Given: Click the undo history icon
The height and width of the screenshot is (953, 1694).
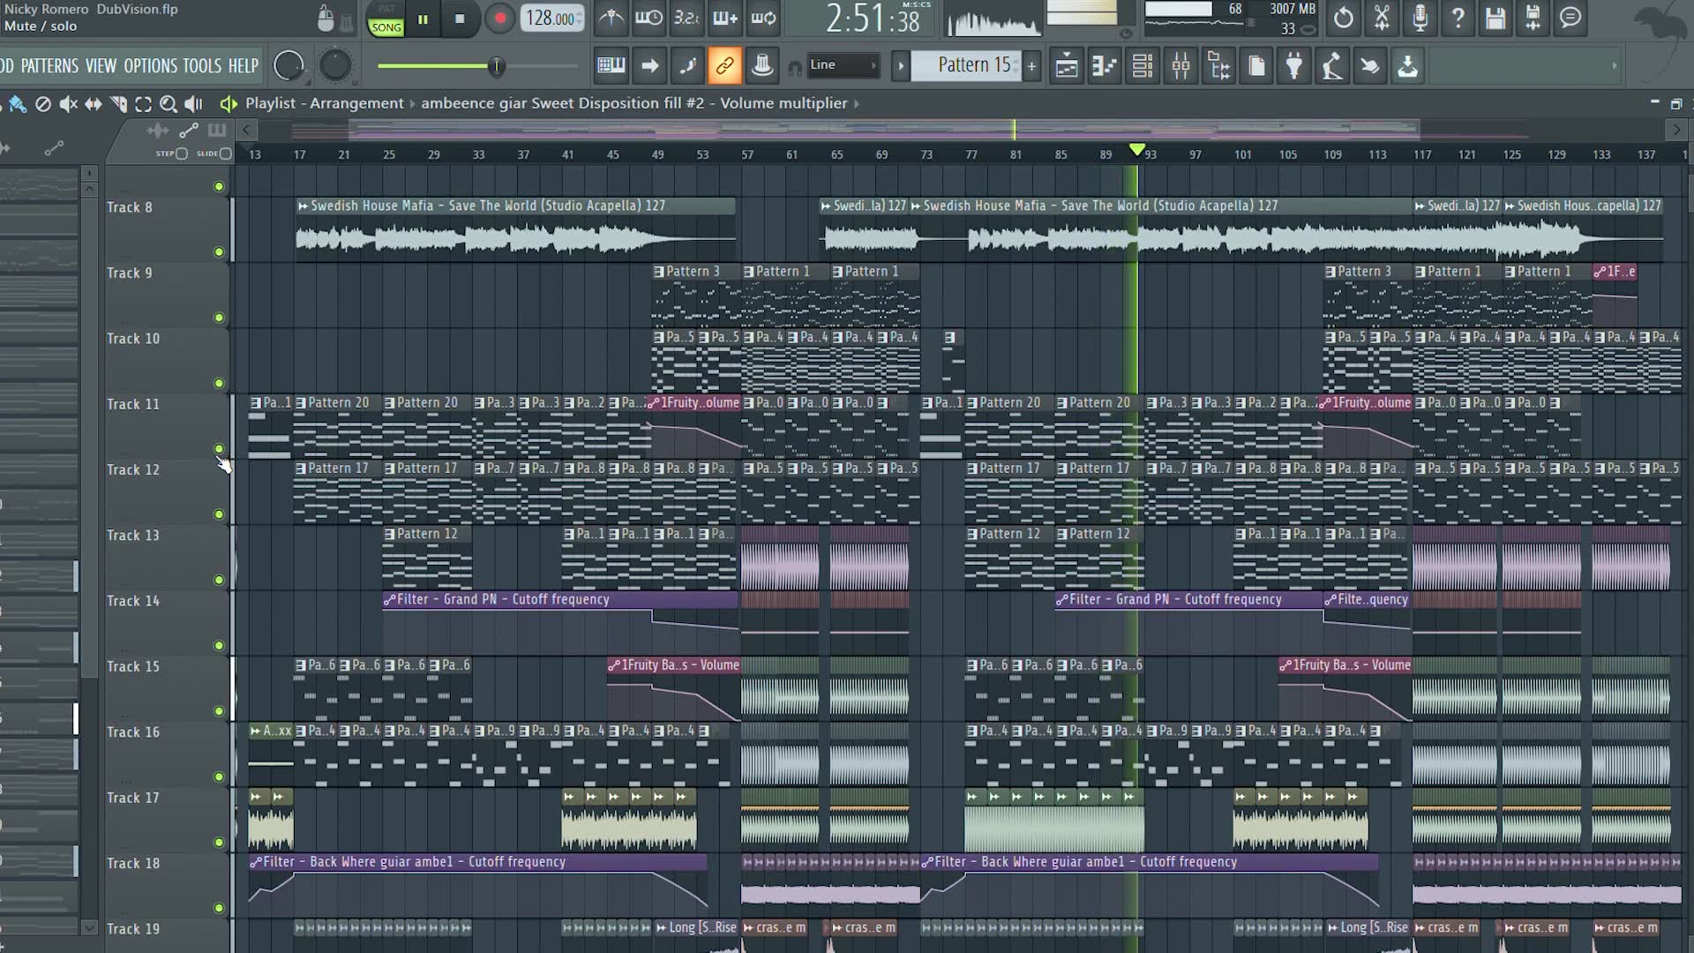Looking at the screenshot, I should click(x=1343, y=18).
